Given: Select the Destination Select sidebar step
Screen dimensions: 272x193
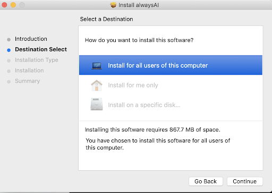Looking at the screenshot, I should 41,49.
